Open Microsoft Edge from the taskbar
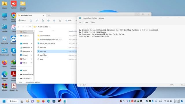 point(49,101)
